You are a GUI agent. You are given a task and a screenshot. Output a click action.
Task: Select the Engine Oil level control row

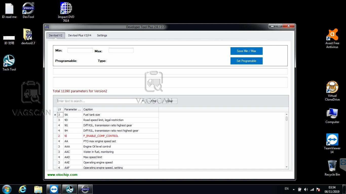point(106,147)
